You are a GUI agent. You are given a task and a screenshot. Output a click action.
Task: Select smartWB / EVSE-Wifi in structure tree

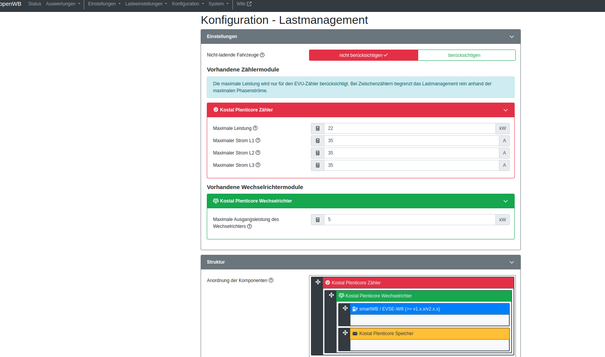pyautogui.click(x=430, y=309)
